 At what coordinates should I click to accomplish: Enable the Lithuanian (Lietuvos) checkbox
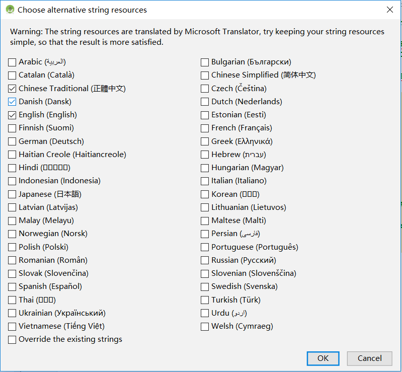205,207
